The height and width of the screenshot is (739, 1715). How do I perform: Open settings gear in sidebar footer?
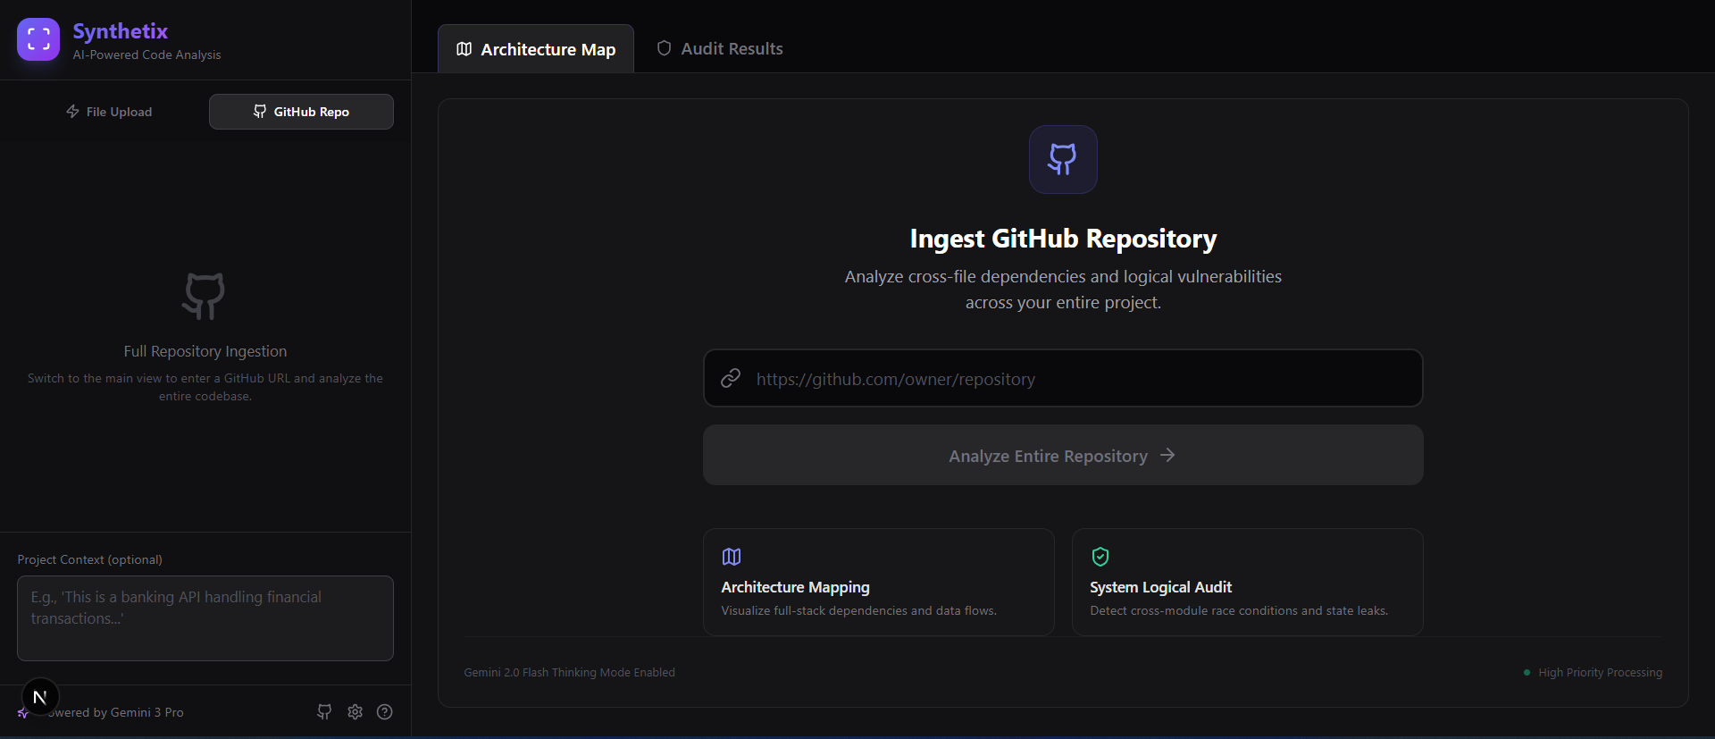click(355, 711)
